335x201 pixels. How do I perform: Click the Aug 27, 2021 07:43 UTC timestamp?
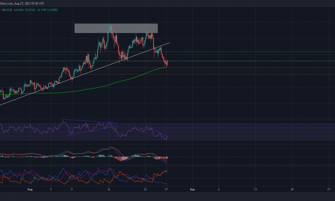tap(29, 3)
